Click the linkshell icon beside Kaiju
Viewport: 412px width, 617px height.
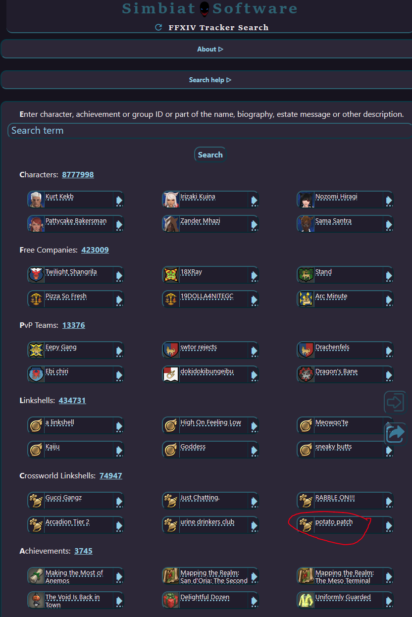tap(36, 450)
